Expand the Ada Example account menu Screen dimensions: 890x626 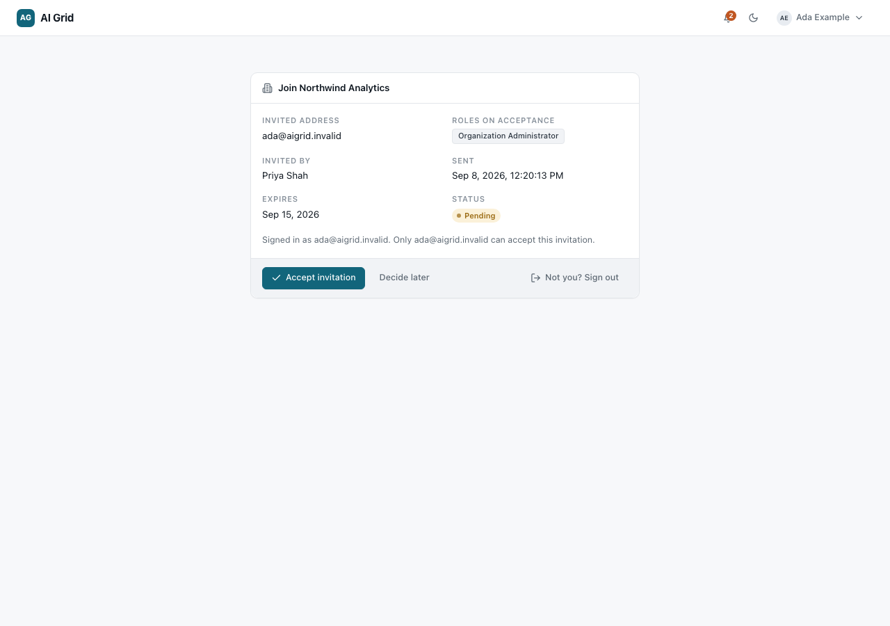820,18
